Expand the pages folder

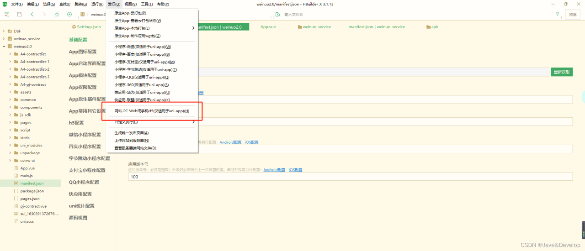point(10,122)
